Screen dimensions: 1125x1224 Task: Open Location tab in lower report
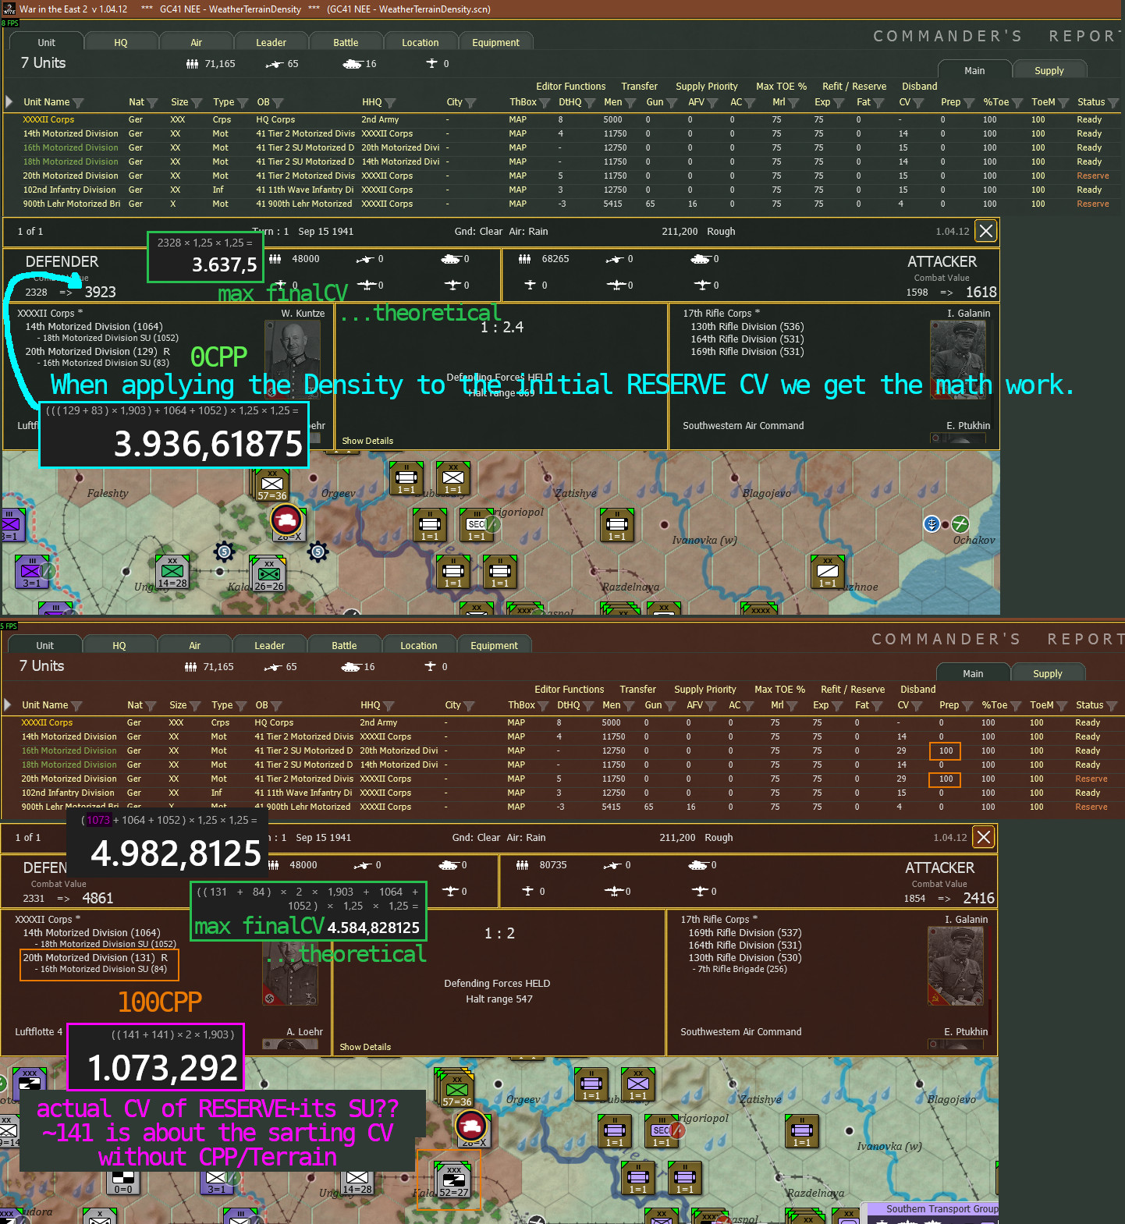tap(419, 645)
